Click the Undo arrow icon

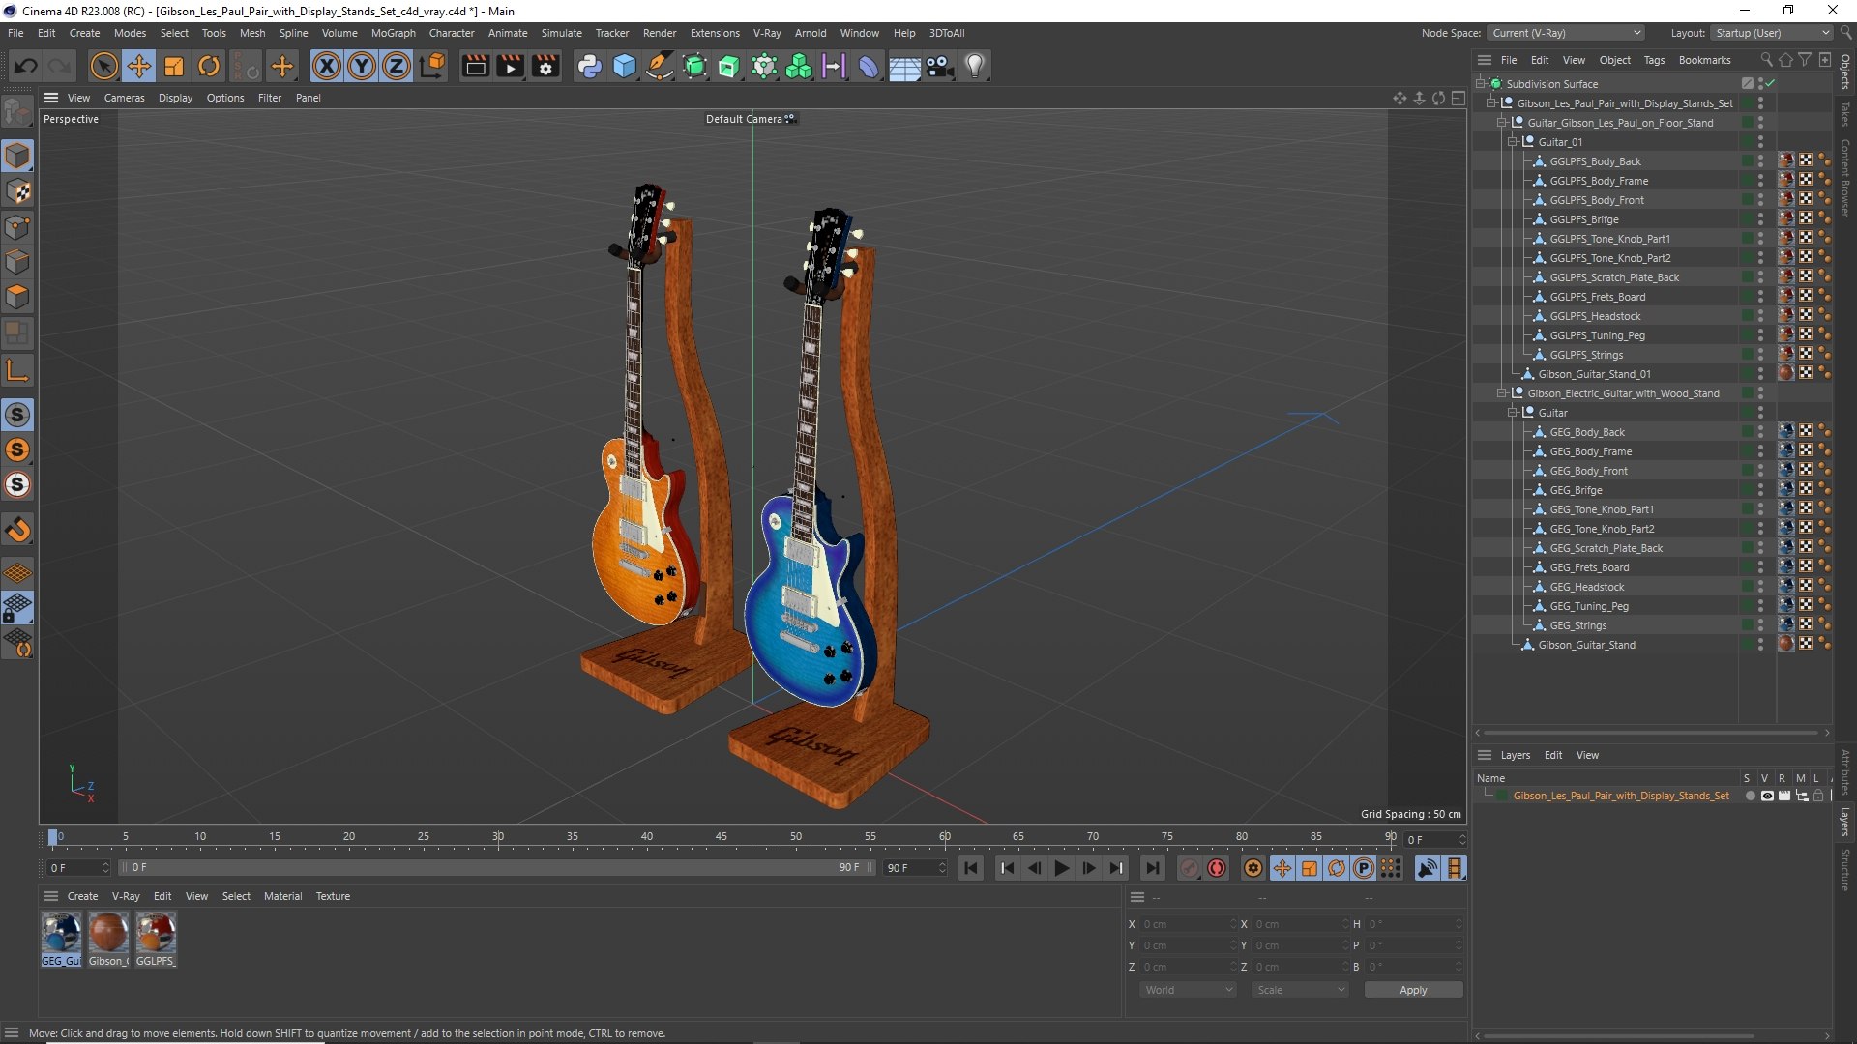(x=26, y=66)
